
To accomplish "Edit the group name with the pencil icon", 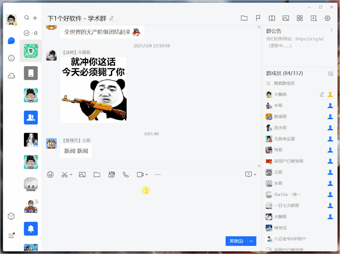I will point(112,19).
